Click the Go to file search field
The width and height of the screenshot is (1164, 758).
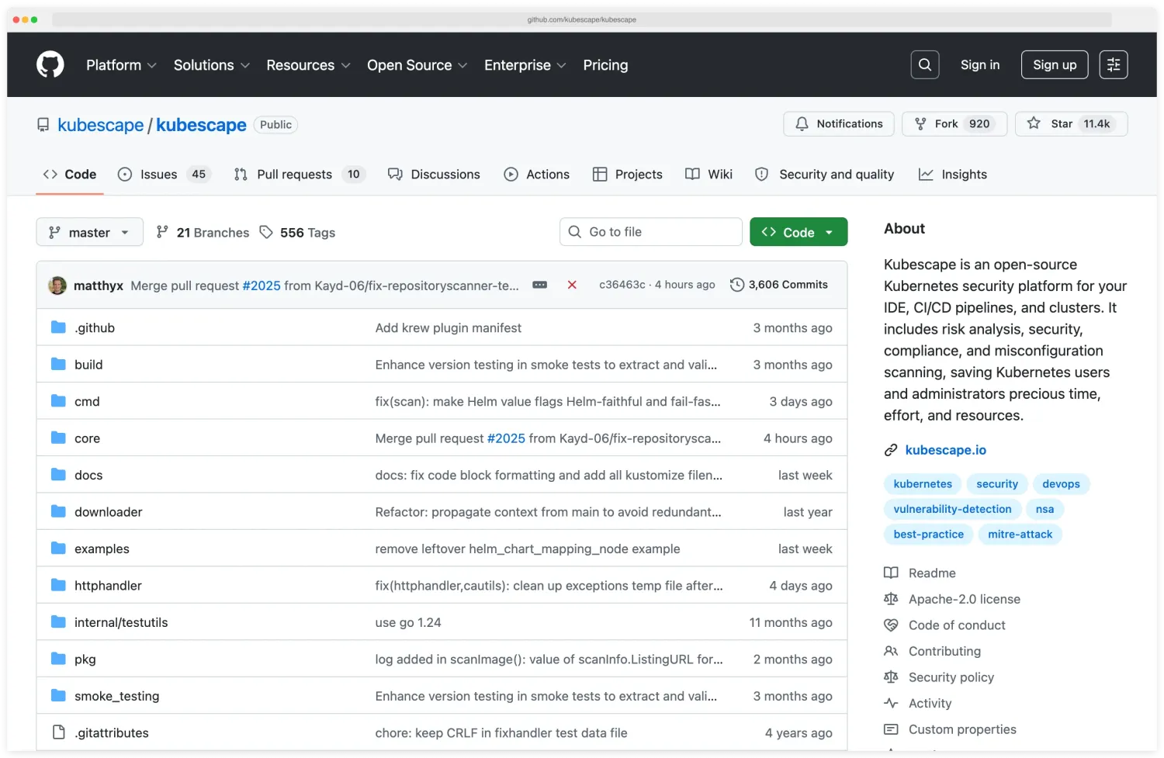[x=651, y=232]
